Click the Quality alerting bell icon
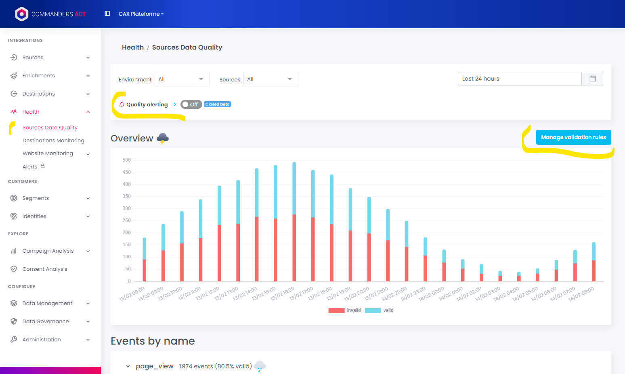This screenshot has height=374, width=625. pos(122,105)
